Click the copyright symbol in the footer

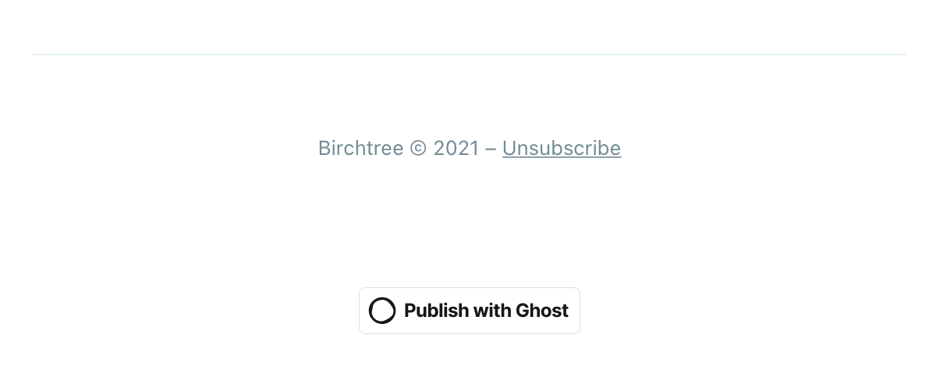tap(418, 148)
